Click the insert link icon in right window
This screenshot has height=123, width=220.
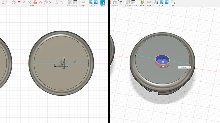click(x=156, y=2)
